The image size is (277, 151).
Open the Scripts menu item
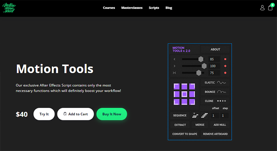(154, 8)
